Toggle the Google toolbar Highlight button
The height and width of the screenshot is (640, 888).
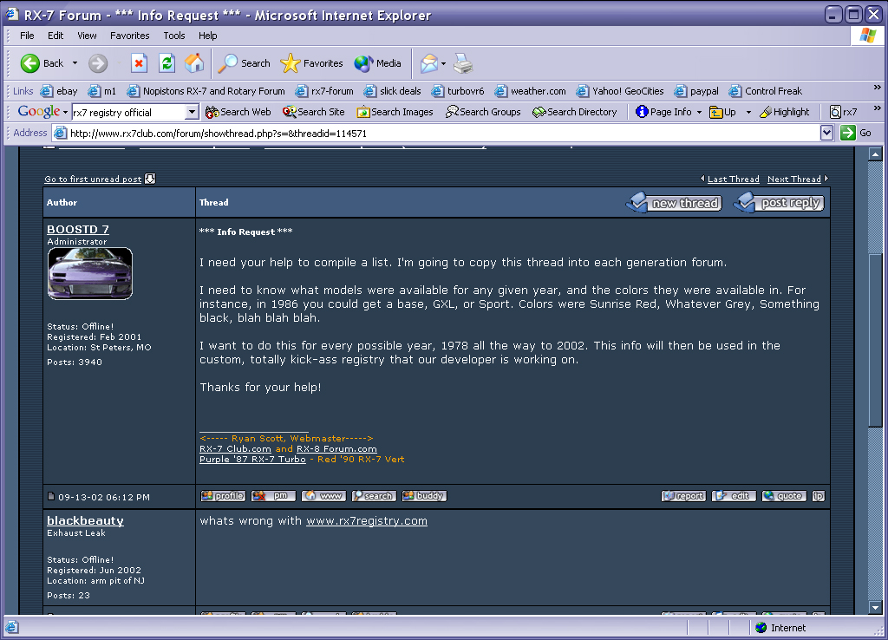784,112
